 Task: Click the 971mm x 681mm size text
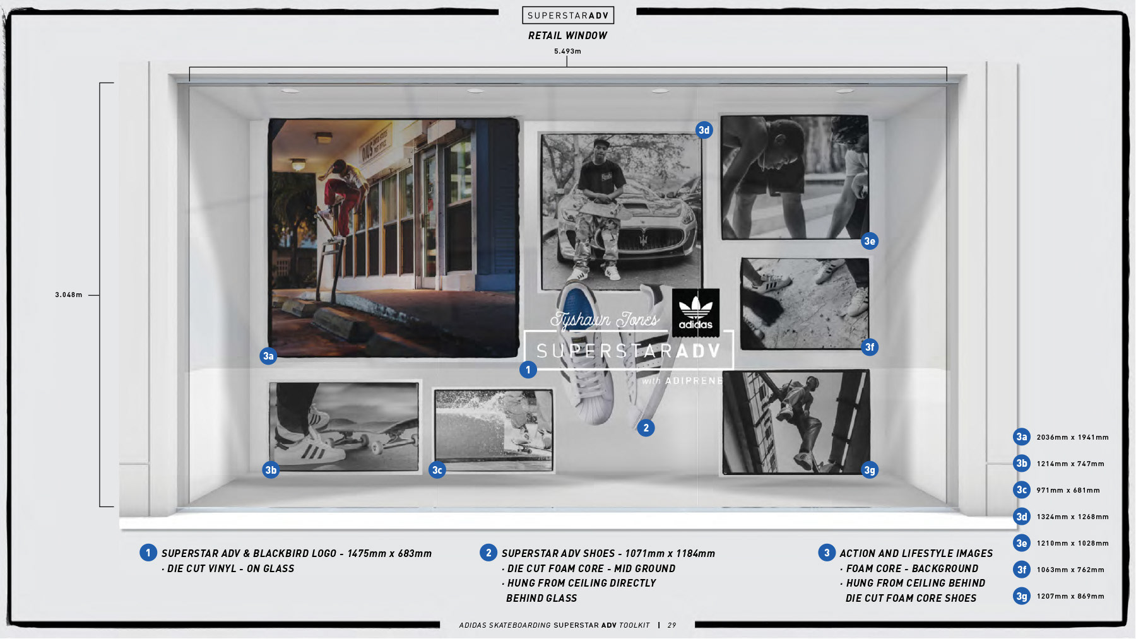tap(1068, 490)
